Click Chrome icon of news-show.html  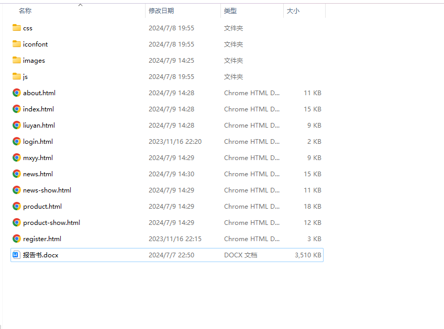[x=17, y=190]
